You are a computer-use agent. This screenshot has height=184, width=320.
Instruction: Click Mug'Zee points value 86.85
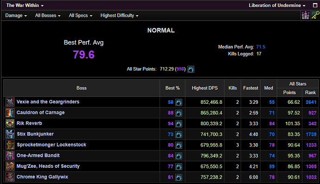coord(294,167)
